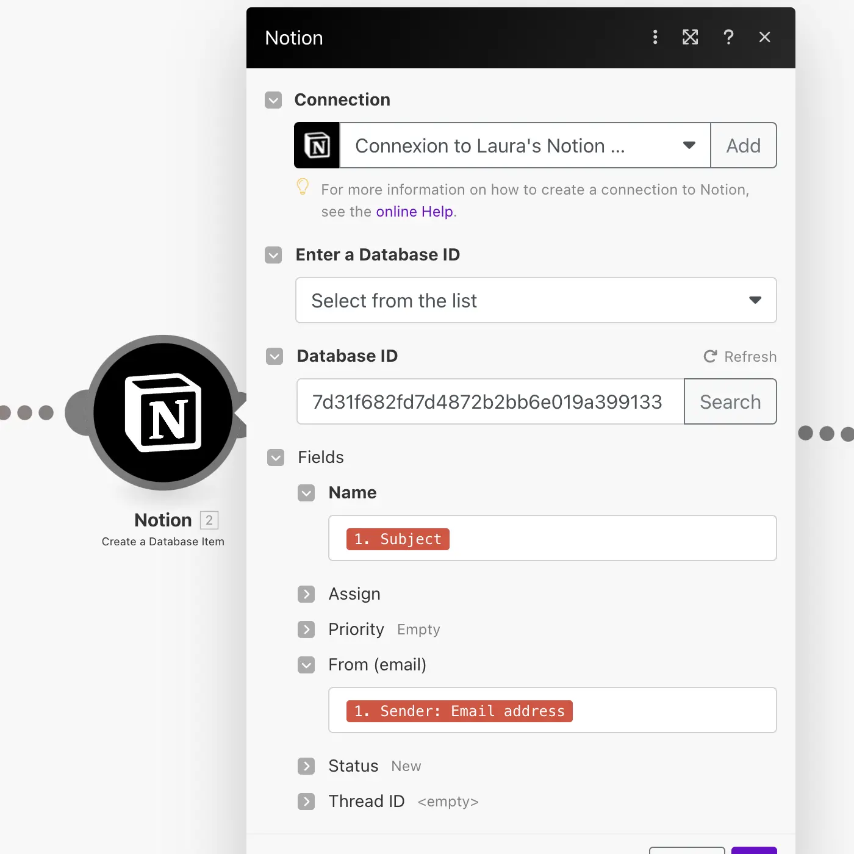The image size is (854, 854).
Task: Click the Notion logo beside the connection
Action: (317, 146)
